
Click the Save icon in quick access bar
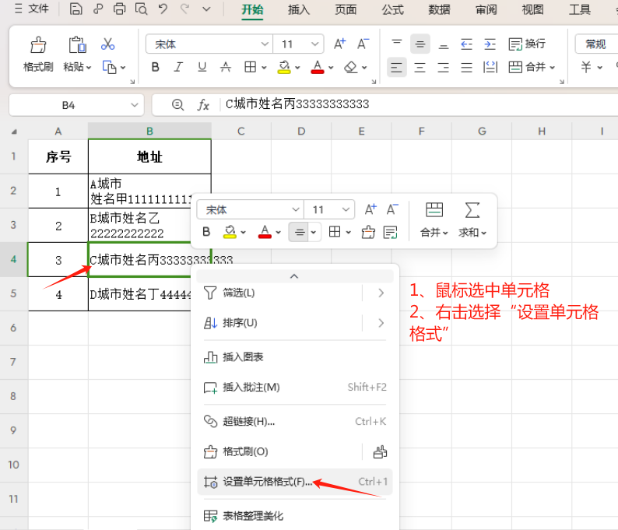pos(75,9)
